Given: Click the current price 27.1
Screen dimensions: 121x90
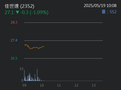Looking at the screenshot, I should click(9, 12).
